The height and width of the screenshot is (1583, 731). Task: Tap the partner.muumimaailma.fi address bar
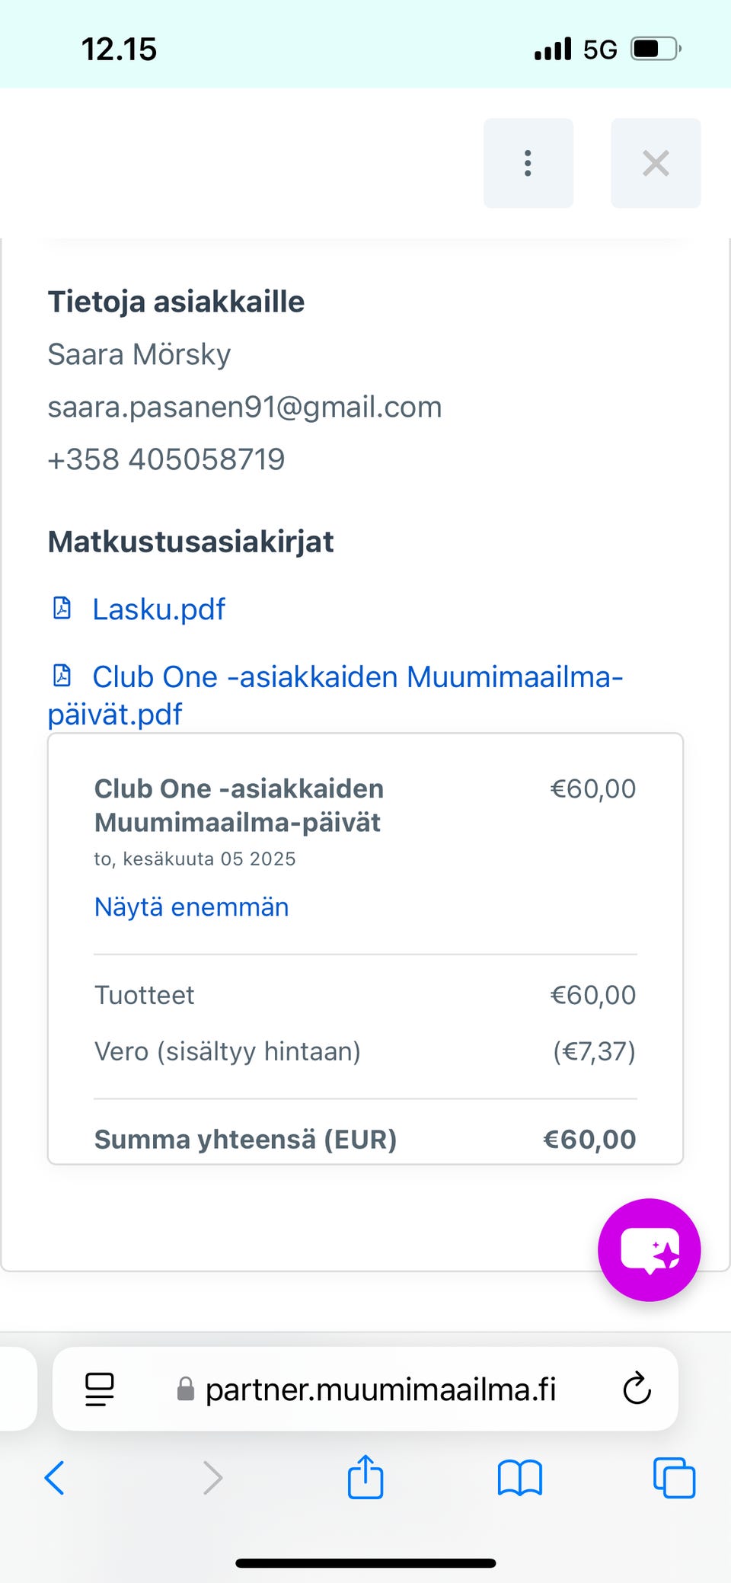(x=381, y=1390)
